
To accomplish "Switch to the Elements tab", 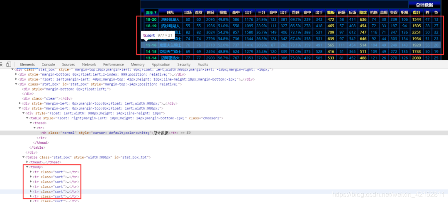I will click(x=27, y=64).
